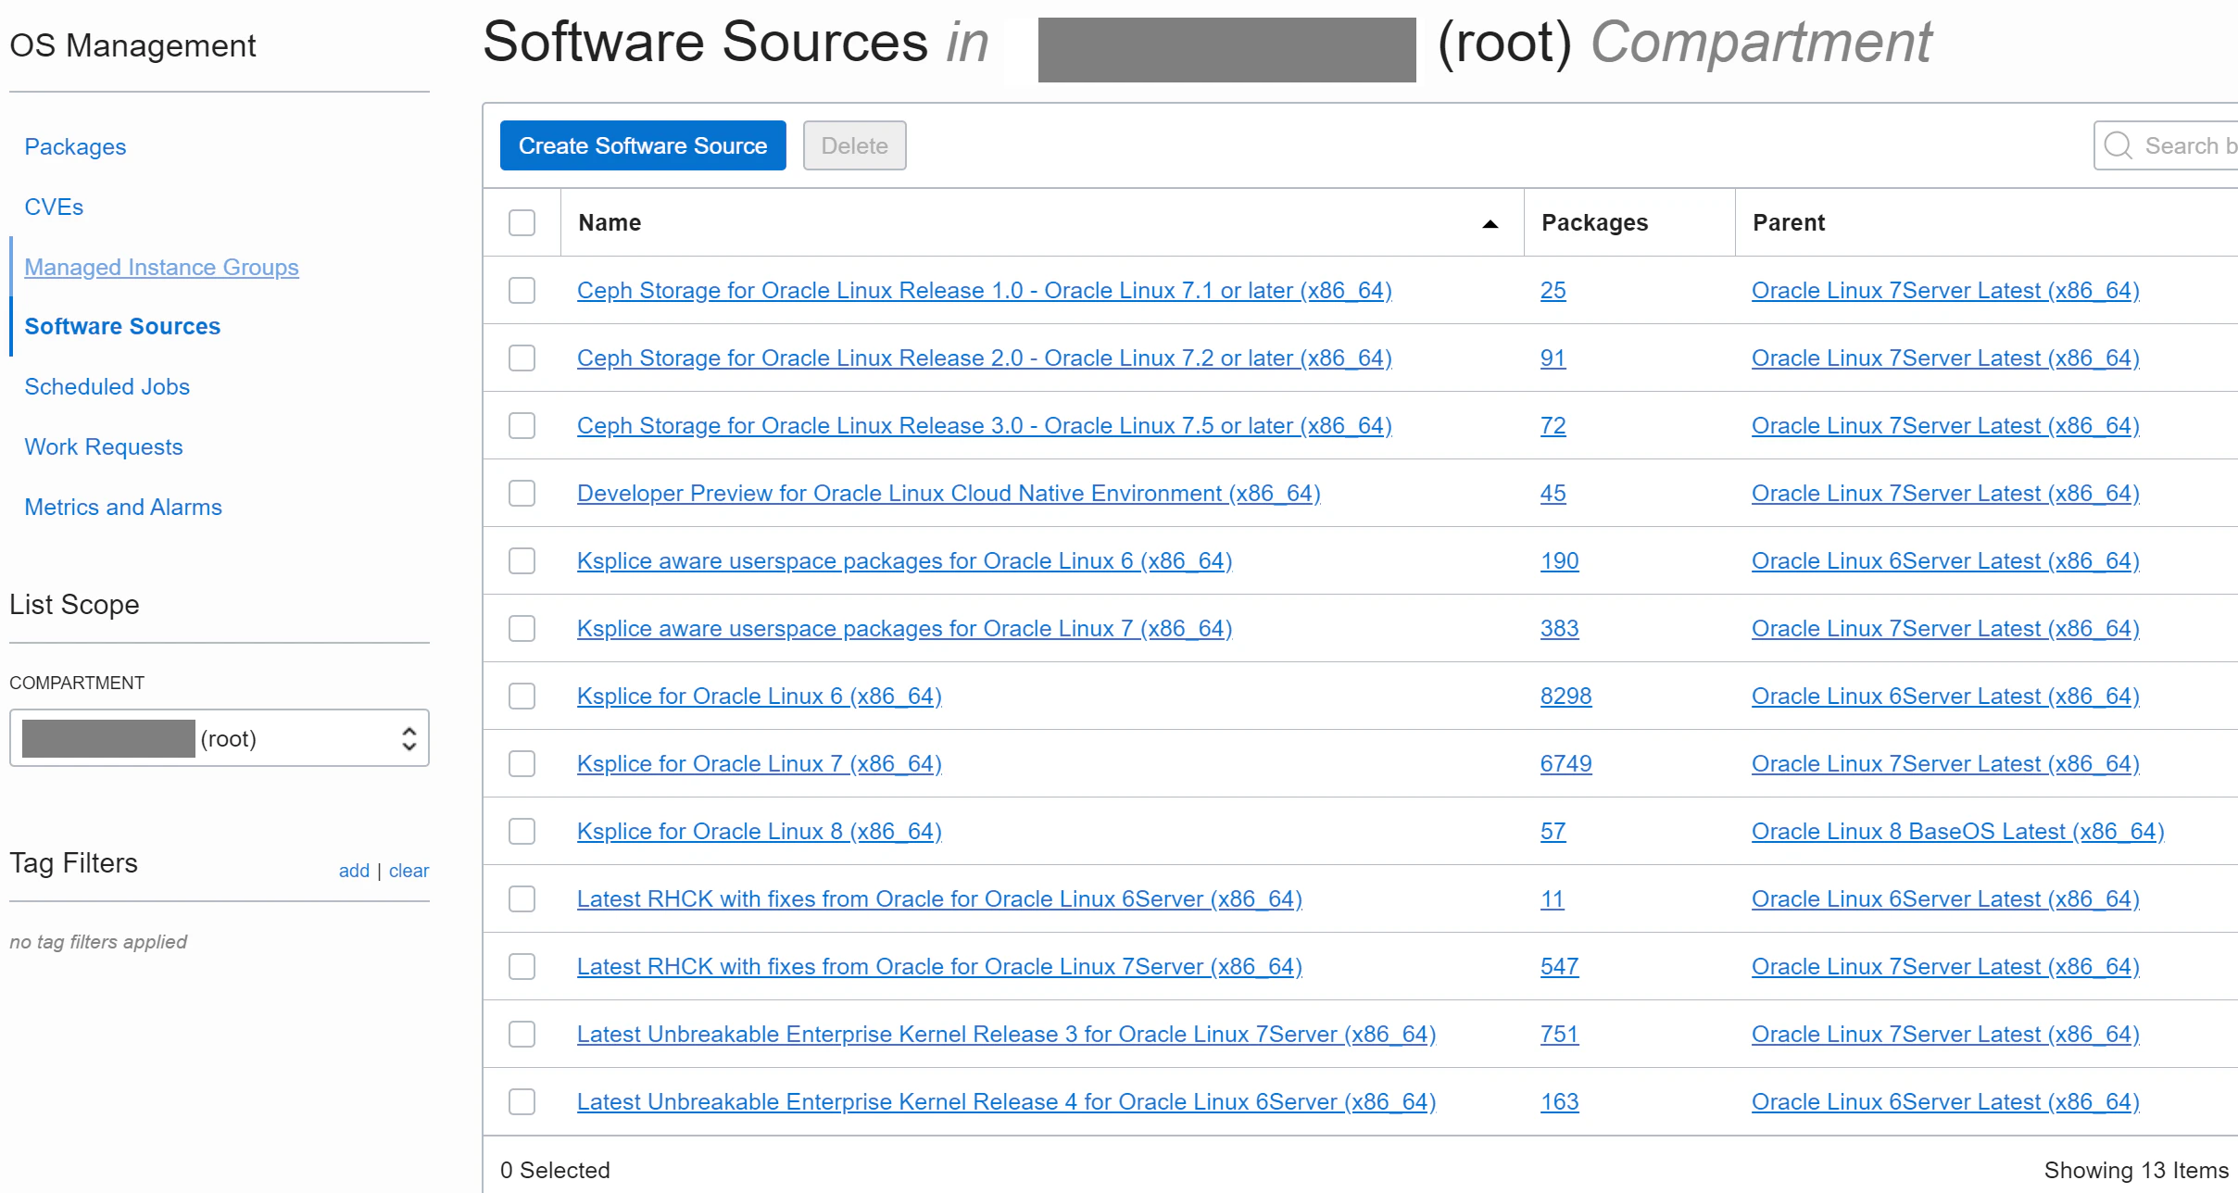
Task: Open Ksplice aware userspace packages for Oracle Linux 6
Action: click(904, 560)
